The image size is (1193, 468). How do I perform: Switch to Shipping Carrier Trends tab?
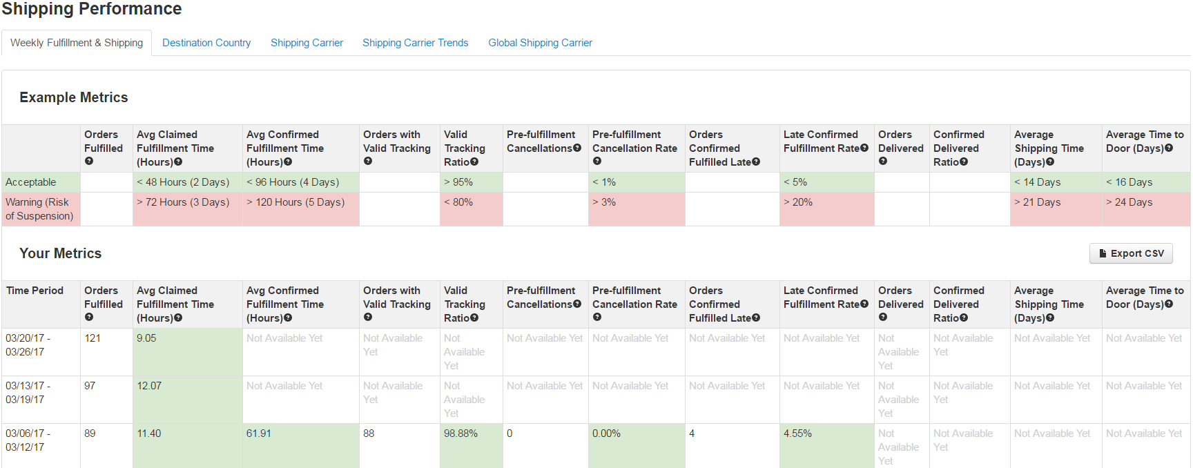tap(415, 43)
